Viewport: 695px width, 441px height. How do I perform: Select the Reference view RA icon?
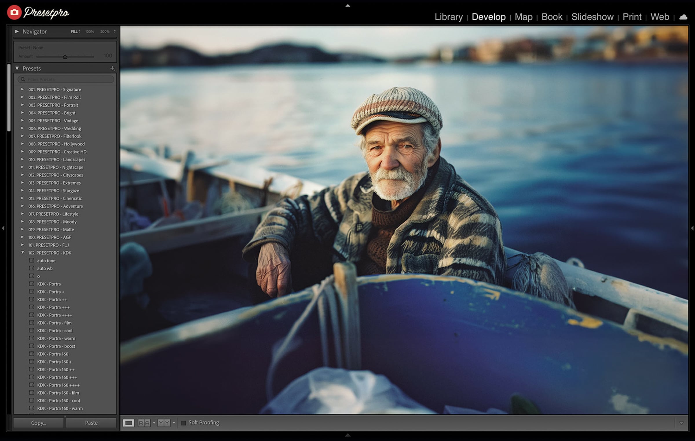coord(144,423)
